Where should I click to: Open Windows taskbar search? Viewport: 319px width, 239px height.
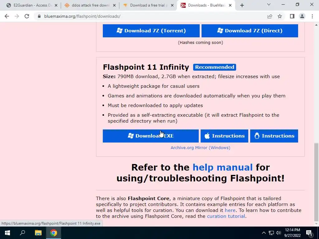coord(22,233)
